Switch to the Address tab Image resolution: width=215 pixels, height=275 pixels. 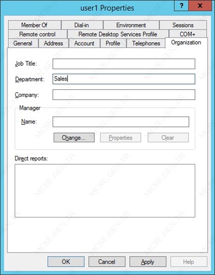[x=53, y=43]
